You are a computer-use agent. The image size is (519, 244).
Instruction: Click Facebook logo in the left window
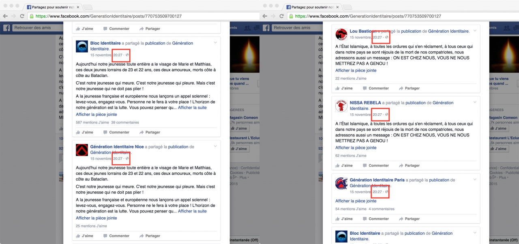(x=6, y=28)
